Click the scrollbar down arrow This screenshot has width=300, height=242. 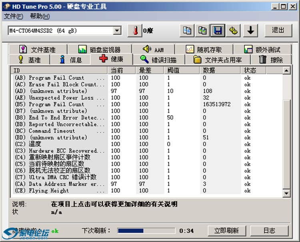click(286, 194)
